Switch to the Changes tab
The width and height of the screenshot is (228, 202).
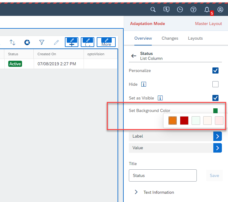coord(170,38)
